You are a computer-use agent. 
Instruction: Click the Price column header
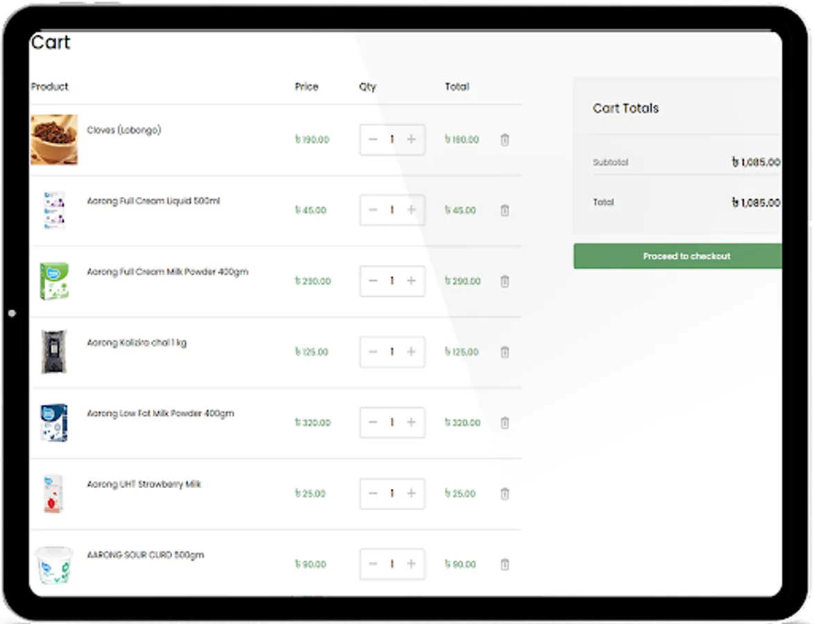tap(306, 87)
